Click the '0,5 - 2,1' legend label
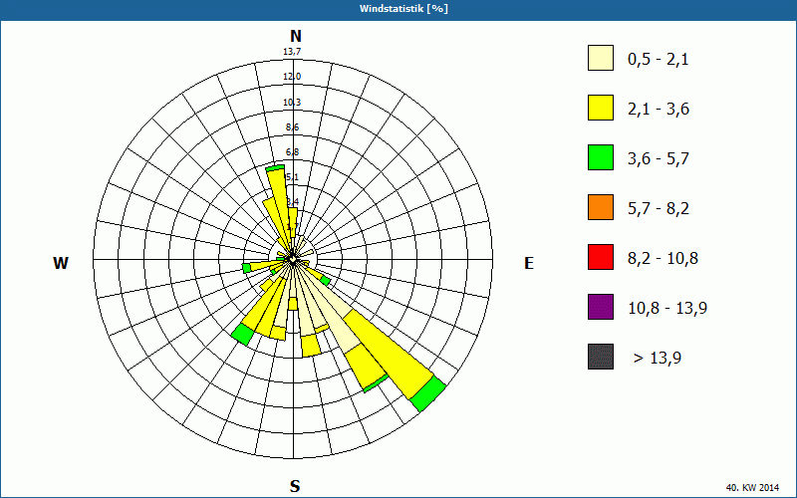Image resolution: width=797 pixels, height=498 pixels. coord(659,60)
